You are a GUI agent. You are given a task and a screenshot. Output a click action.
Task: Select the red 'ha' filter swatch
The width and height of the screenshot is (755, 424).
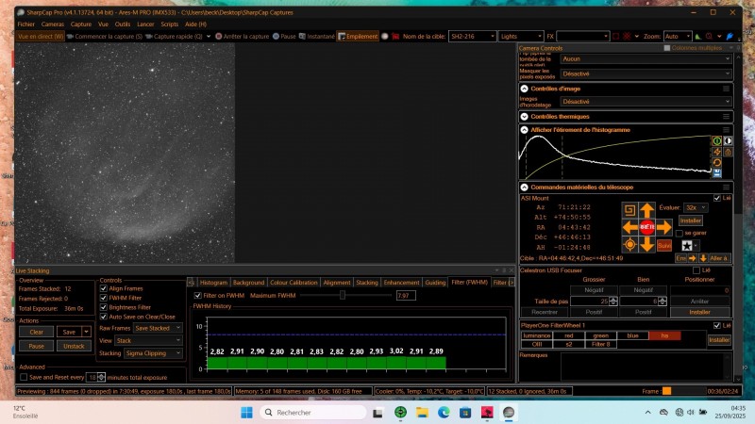pyautogui.click(x=664, y=335)
